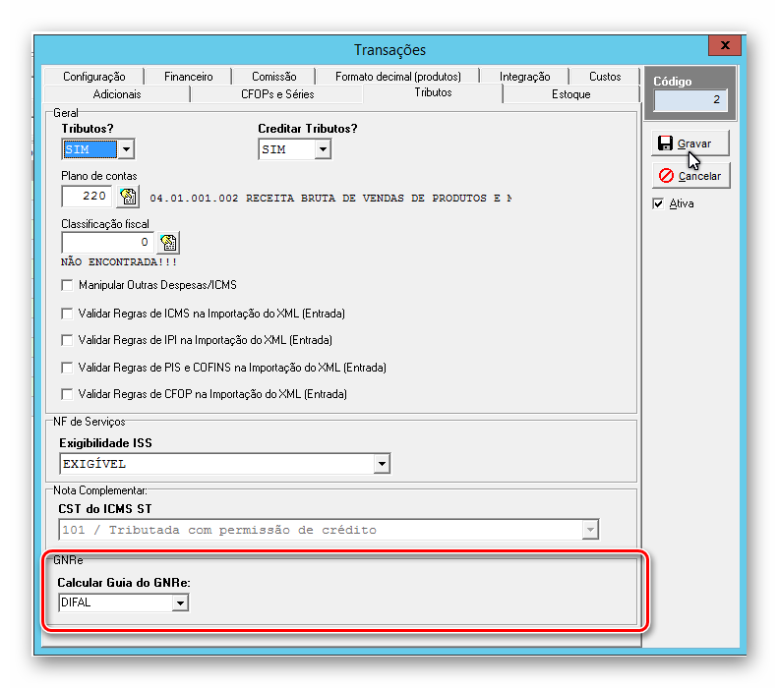
Task: Click the NÃO ENCONTRADA!!! message
Action: click(x=119, y=262)
